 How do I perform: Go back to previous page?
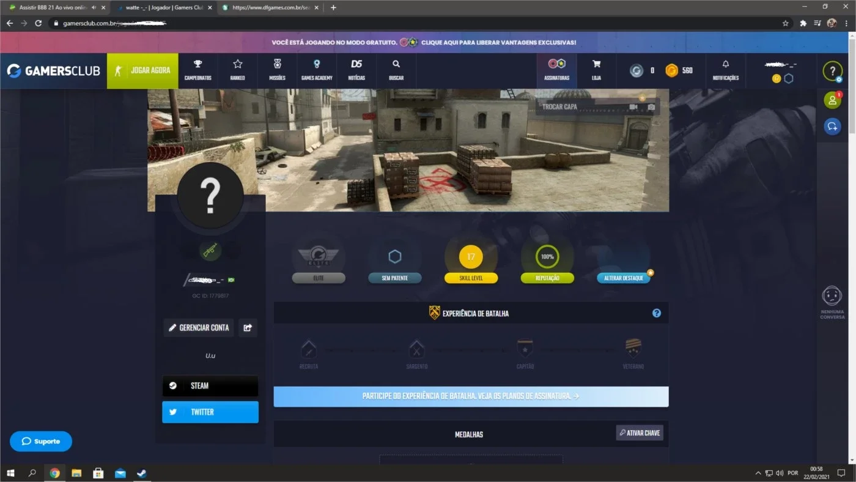[9, 23]
